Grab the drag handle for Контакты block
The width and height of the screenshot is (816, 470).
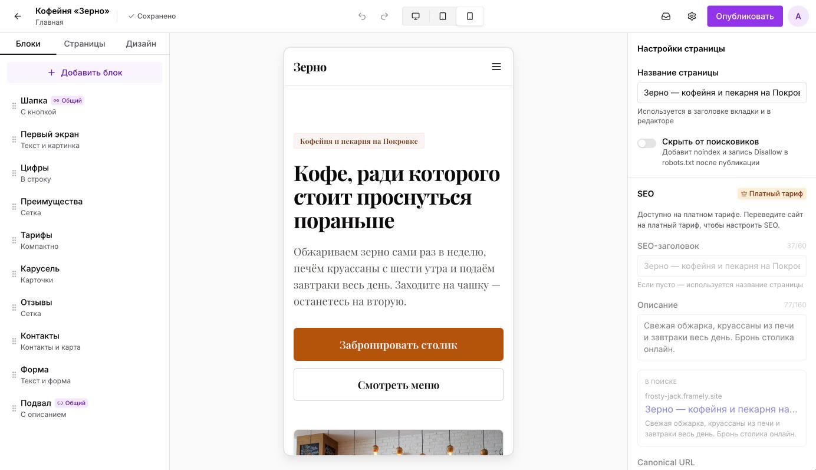[14, 341]
